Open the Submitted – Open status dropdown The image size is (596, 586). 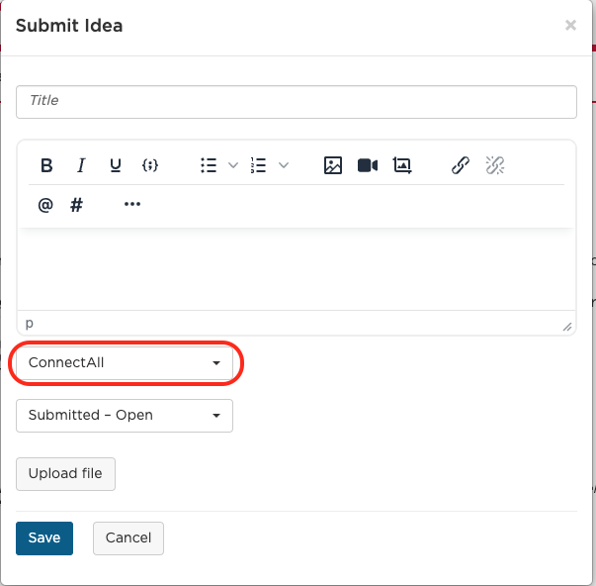pyautogui.click(x=125, y=415)
